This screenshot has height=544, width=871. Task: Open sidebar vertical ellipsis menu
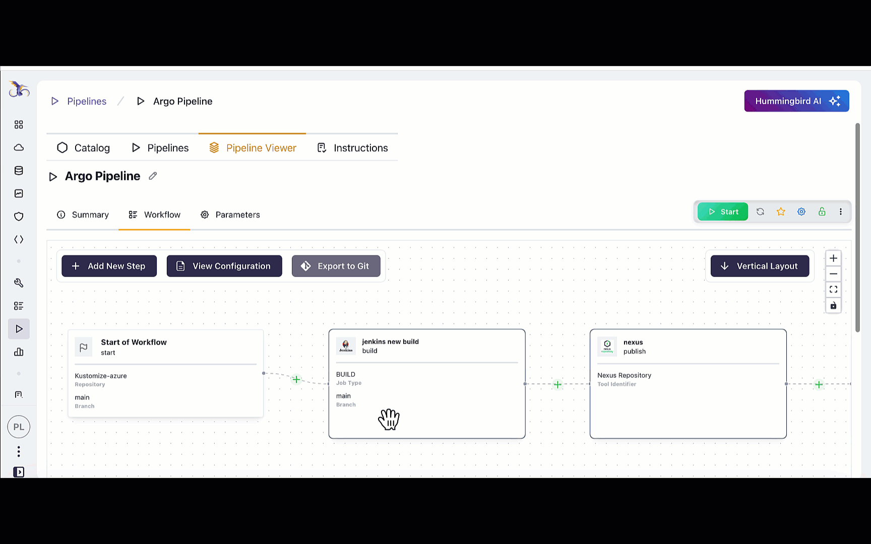click(x=19, y=451)
